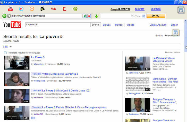Screen dimensions: 187x122
Task: Click Create Account link
Action: tap(158, 25)
